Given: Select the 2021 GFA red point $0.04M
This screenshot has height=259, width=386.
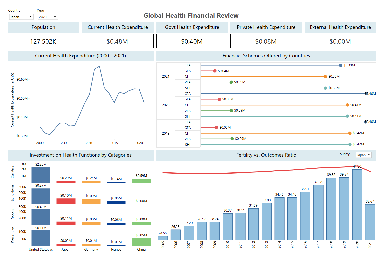Looking at the screenshot, I should 215,71.
